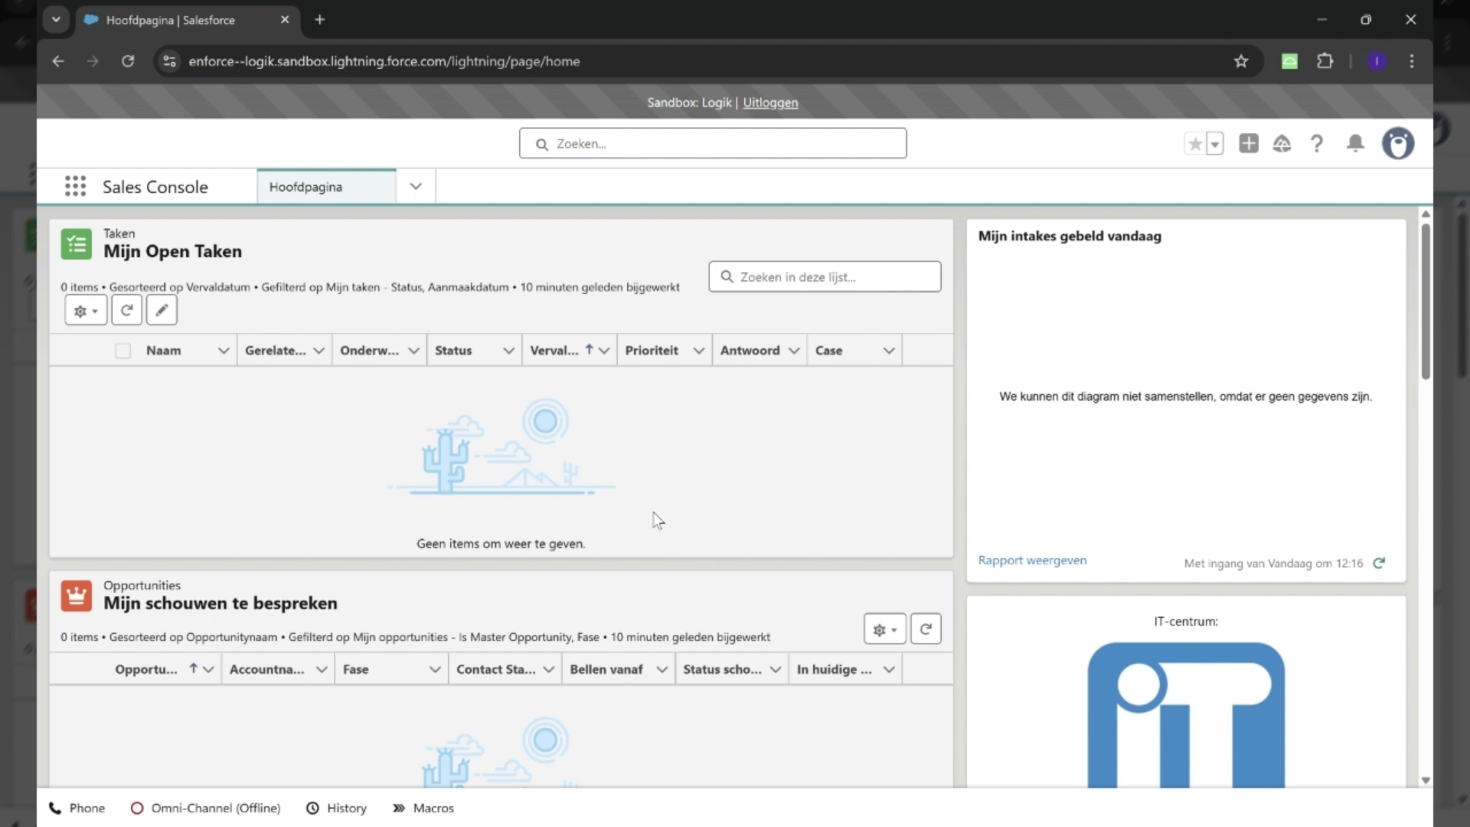Viewport: 1470px width, 827px height.
Task: Open the user avatar profile menu
Action: [x=1397, y=143]
